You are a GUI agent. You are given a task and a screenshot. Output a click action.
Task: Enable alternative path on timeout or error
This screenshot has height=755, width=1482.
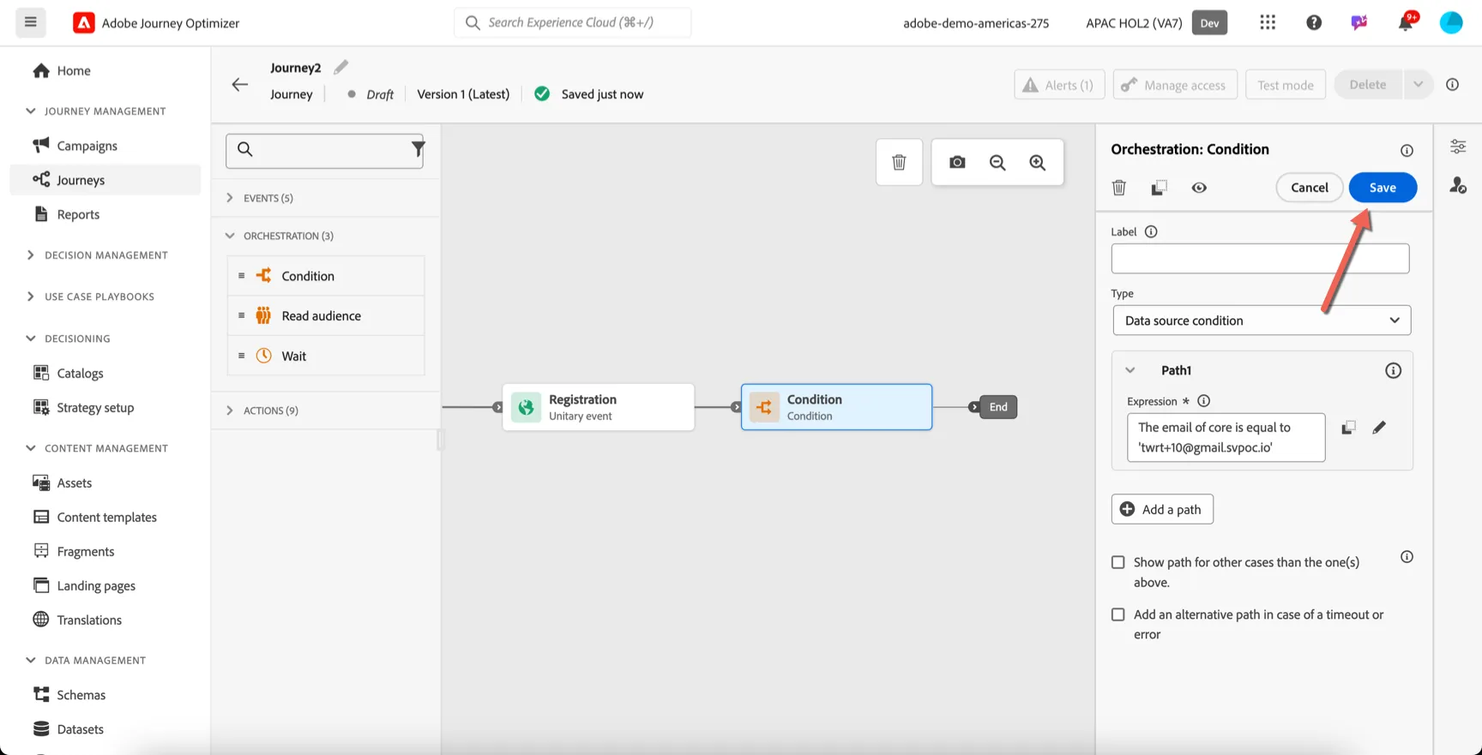click(x=1118, y=614)
